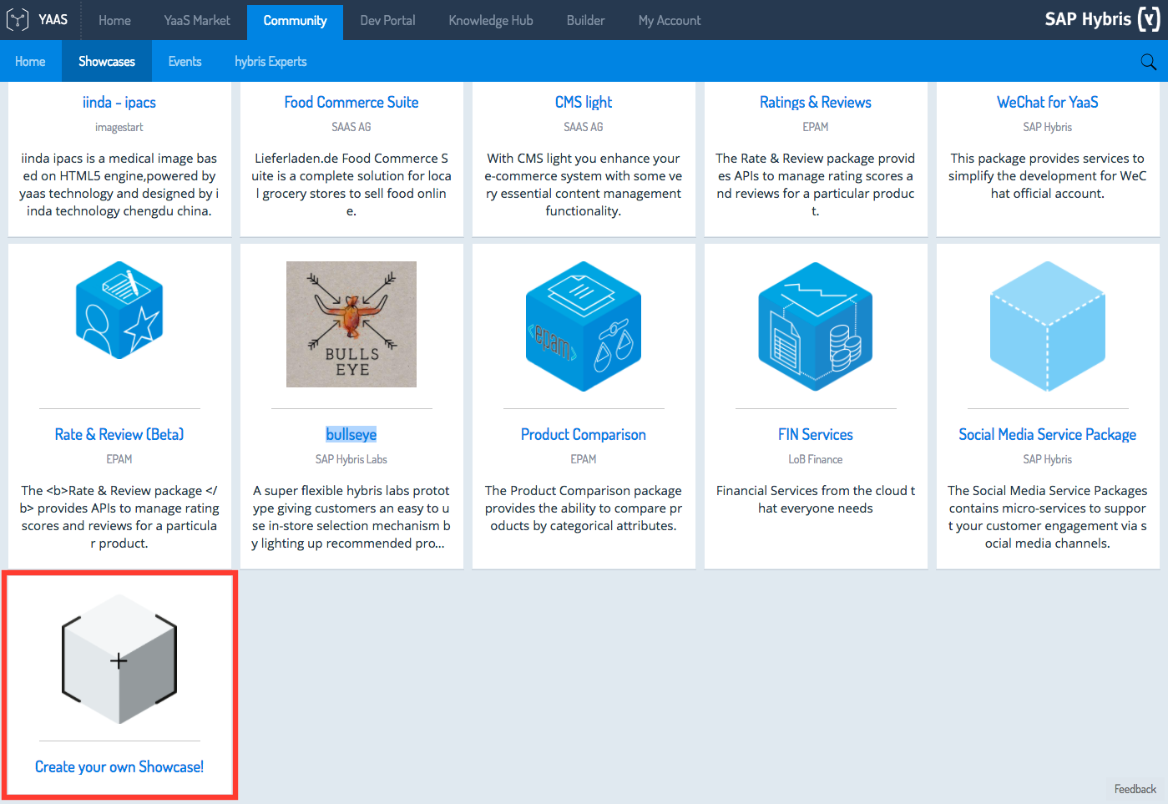Click SAAS AG under CMS light
The image size is (1168, 804).
[584, 128]
